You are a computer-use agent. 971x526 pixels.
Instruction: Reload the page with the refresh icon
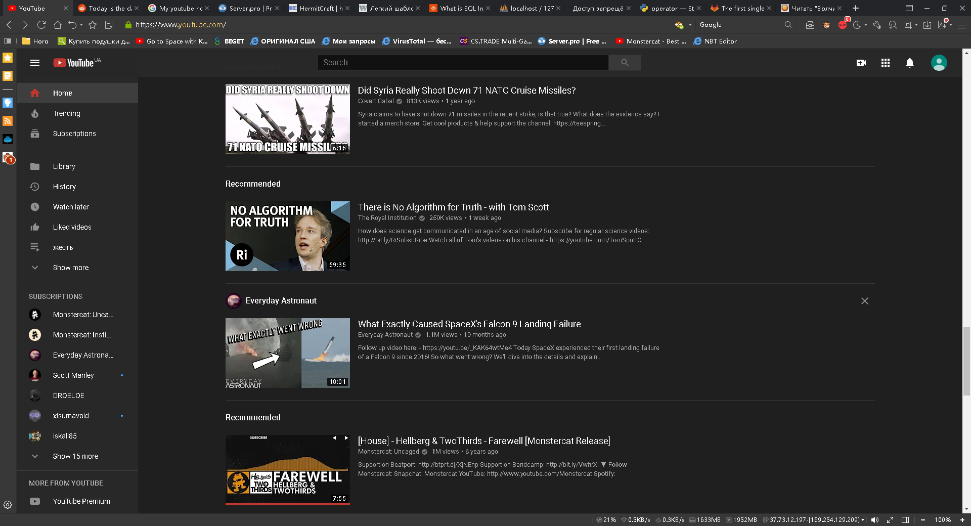click(x=41, y=25)
